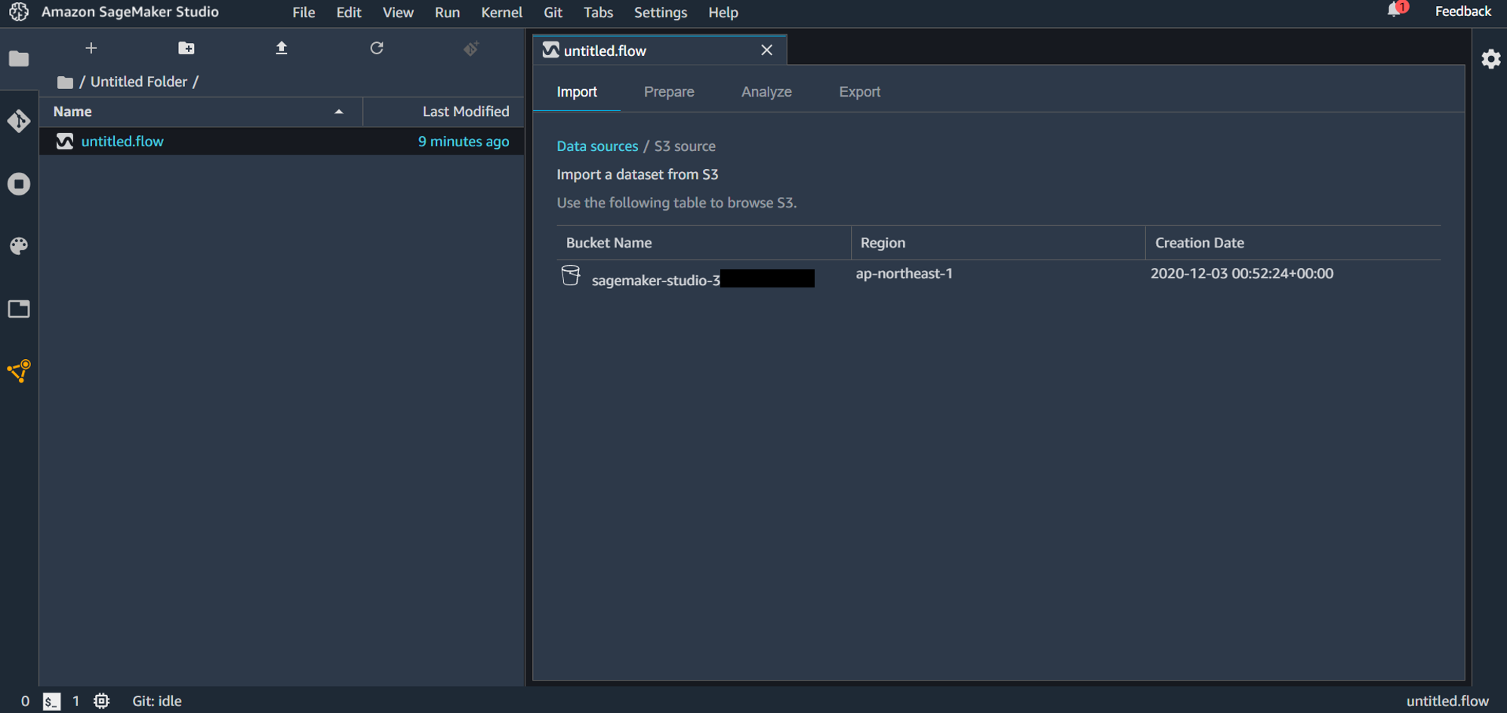Viewport: 1507px width, 713px height.
Task: Close the untitled.flow tab
Action: click(767, 51)
